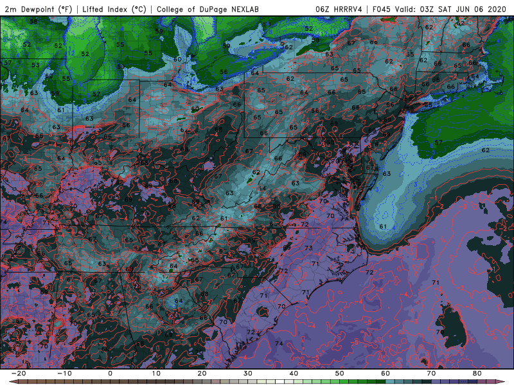This screenshot has height=385, width=514.
Task: Click the 'F045' forecast hour text
Action: point(381,9)
